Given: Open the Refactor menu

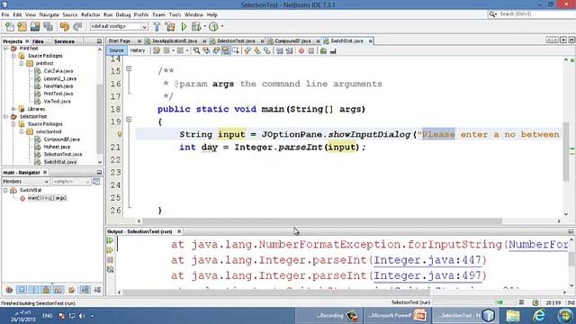Looking at the screenshot, I should click(x=90, y=14).
